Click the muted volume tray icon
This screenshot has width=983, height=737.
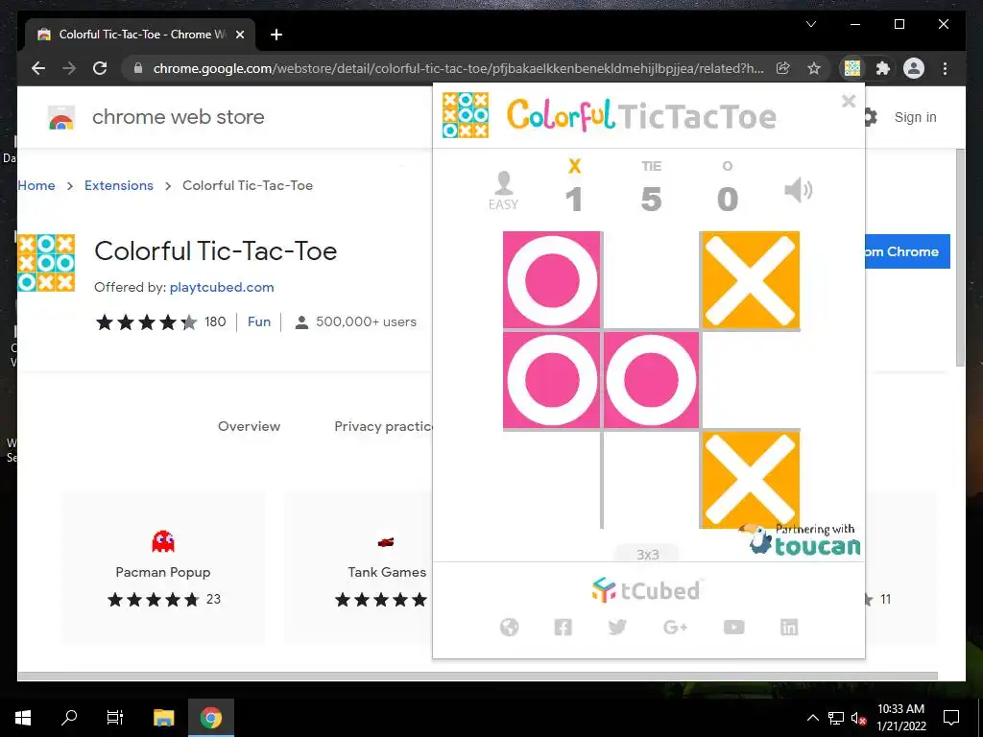(858, 718)
